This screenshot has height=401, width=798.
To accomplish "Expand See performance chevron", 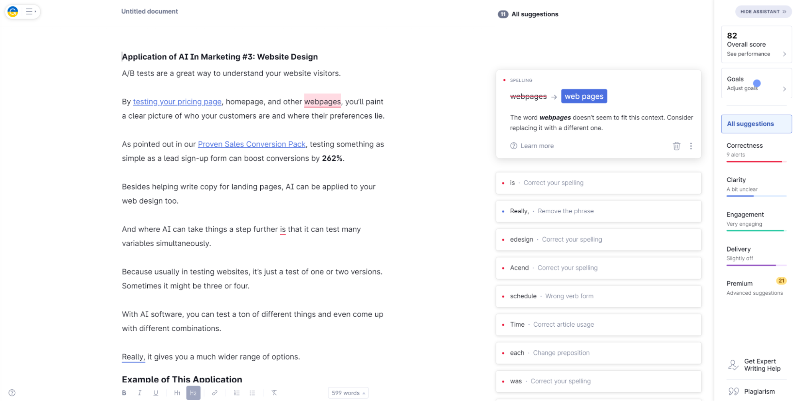I will (784, 54).
